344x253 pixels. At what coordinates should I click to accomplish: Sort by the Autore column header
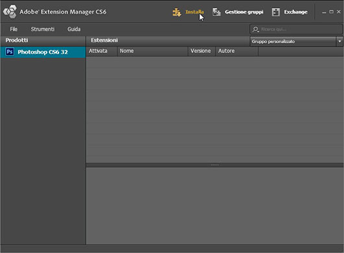[237, 51]
